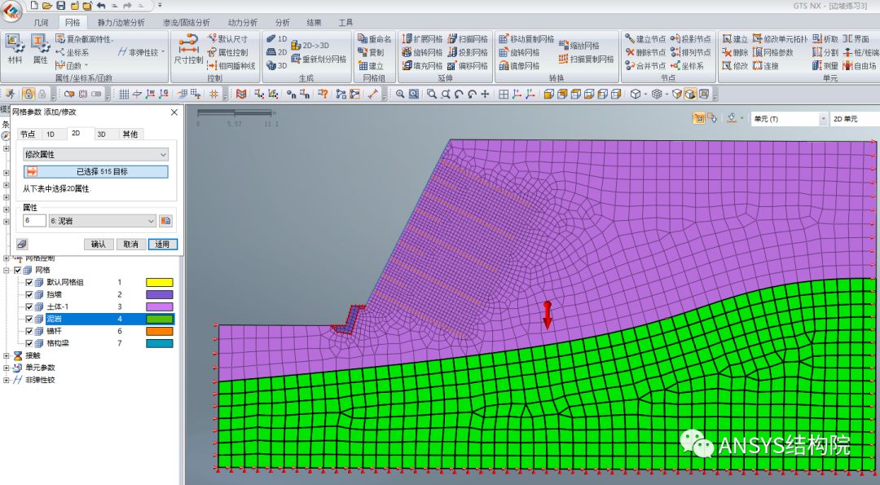This screenshot has height=485, width=880.
Task: Click 重新划分网格 remesh tool
Action: pos(319,59)
